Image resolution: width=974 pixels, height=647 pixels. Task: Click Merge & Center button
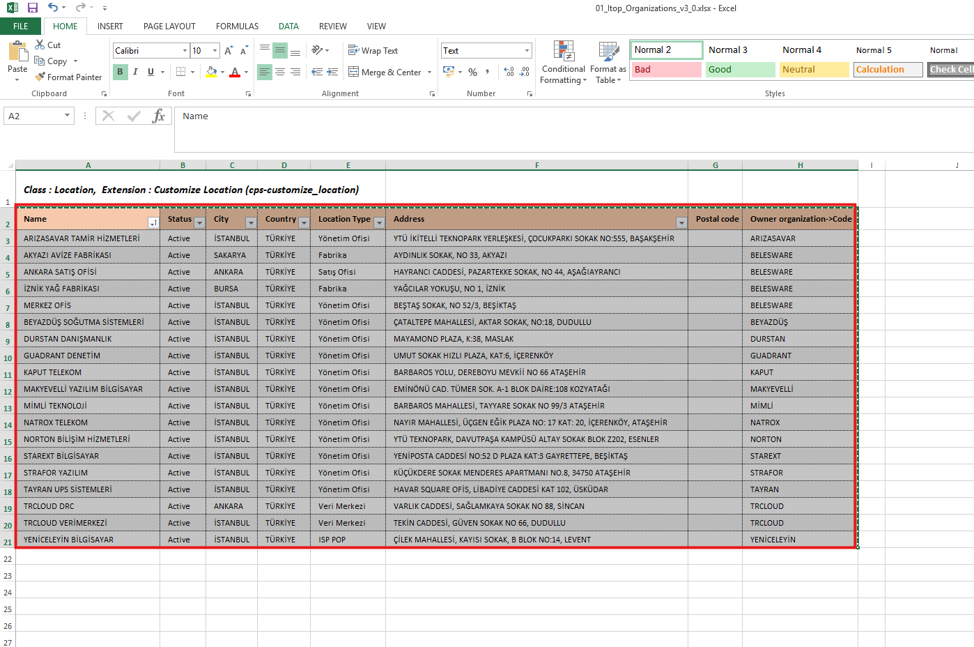pyautogui.click(x=385, y=72)
